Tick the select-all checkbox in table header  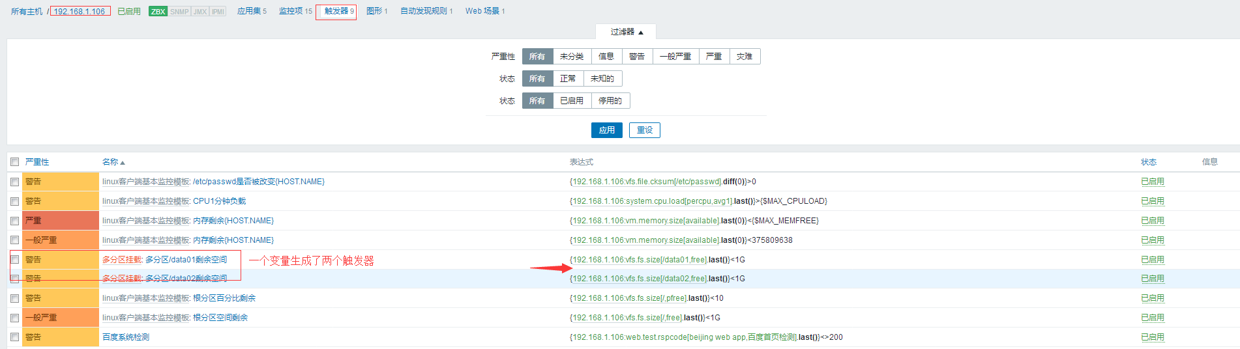point(14,162)
